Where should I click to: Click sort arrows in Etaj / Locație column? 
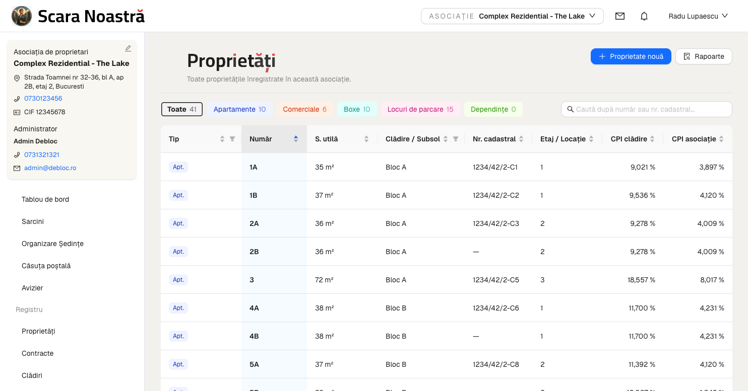[x=591, y=139]
